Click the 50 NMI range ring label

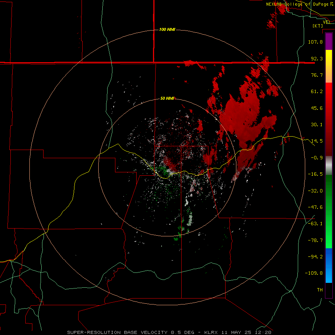[167, 98]
